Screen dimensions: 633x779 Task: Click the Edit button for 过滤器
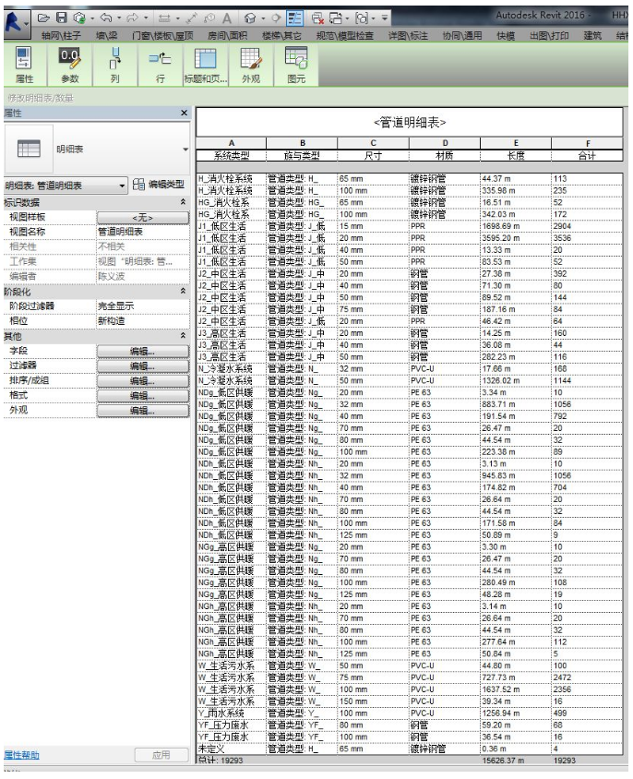pyautogui.click(x=143, y=366)
